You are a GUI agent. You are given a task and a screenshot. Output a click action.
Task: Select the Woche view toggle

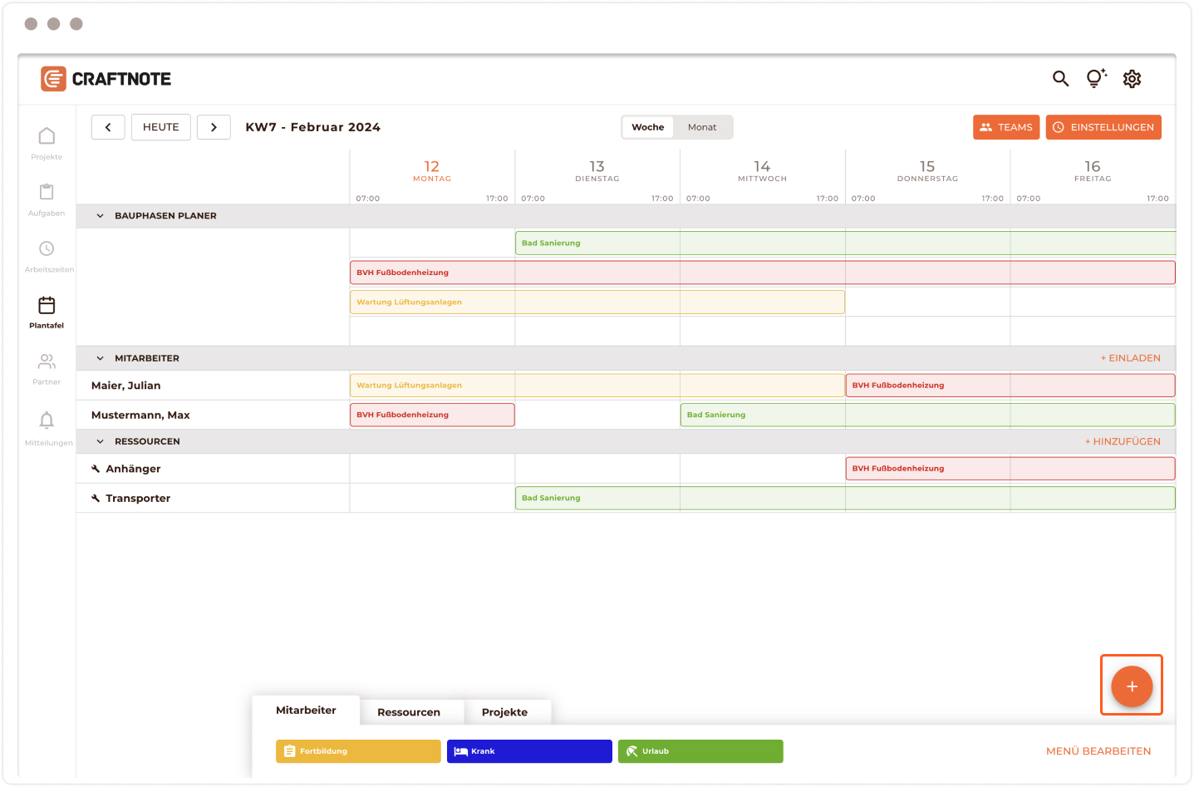point(647,127)
